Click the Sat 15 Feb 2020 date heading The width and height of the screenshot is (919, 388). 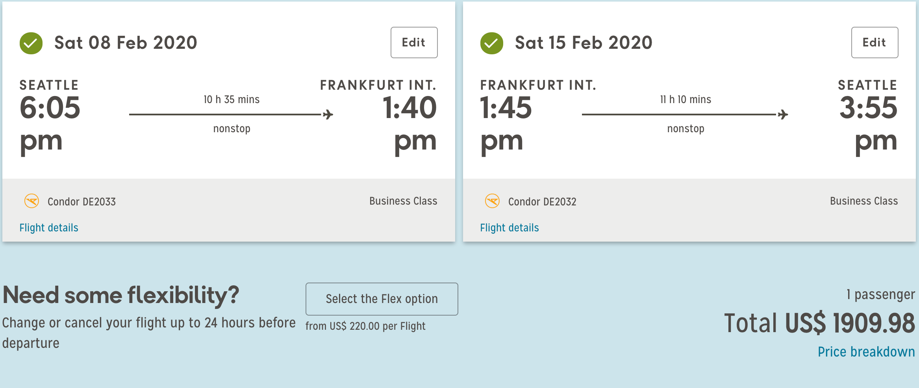click(584, 43)
